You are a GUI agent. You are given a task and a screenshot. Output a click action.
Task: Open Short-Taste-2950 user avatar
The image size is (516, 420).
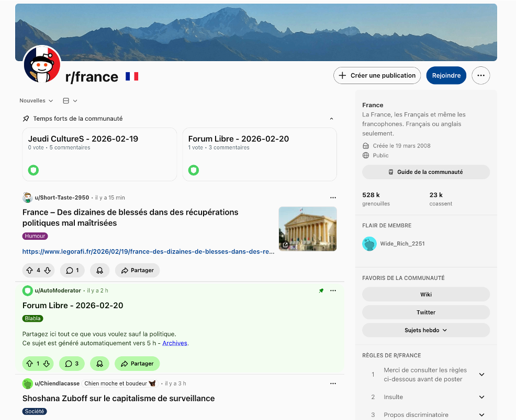[x=27, y=197]
